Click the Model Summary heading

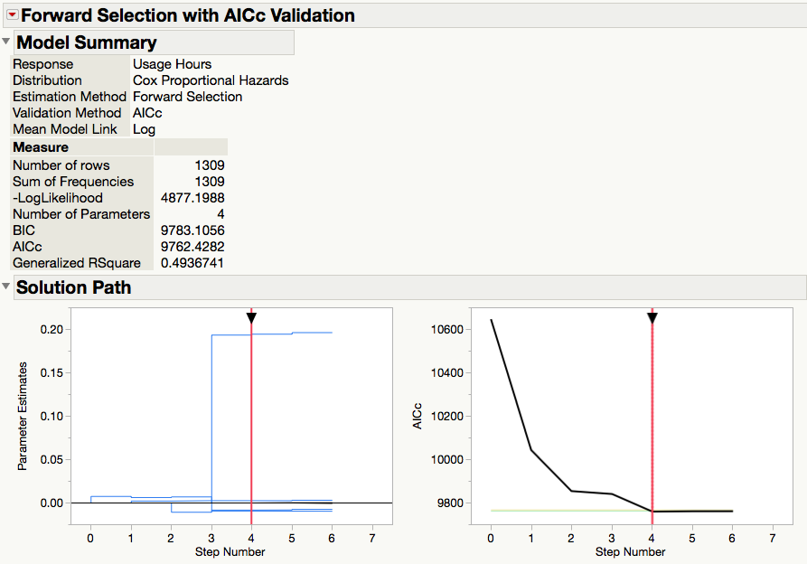point(87,42)
